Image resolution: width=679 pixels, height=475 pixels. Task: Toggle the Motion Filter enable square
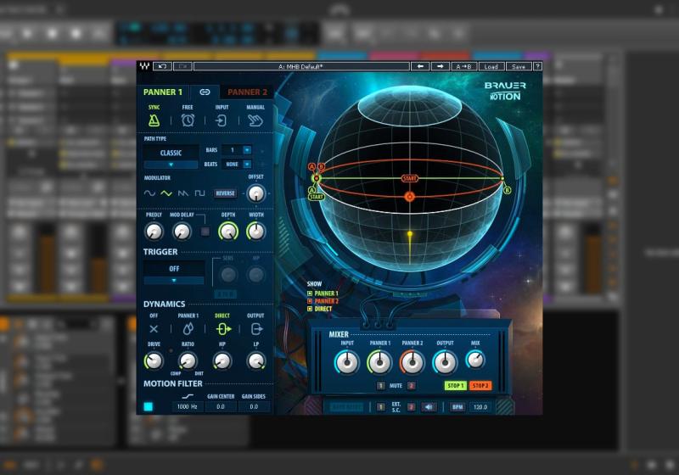click(x=149, y=407)
